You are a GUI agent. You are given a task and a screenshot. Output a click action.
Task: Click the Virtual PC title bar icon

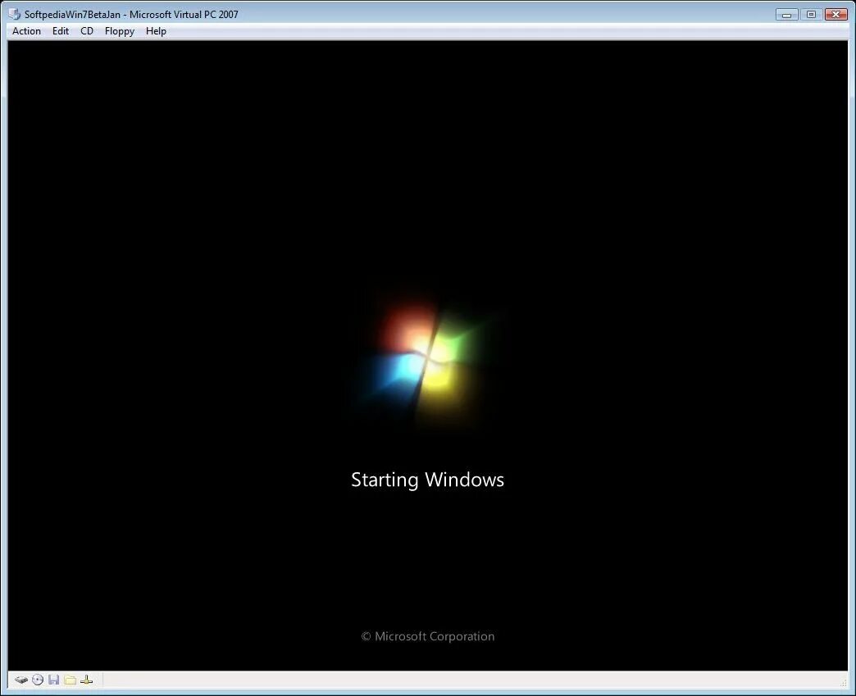(14, 14)
